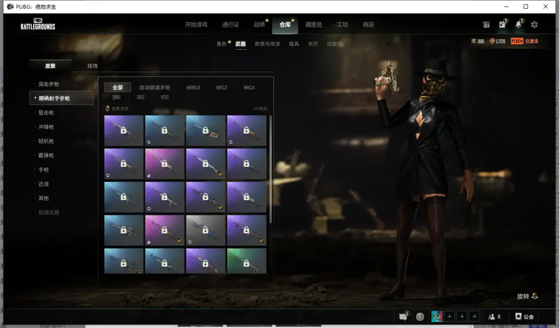Minimize the PUBG window
559x328 pixels.
[506, 6]
